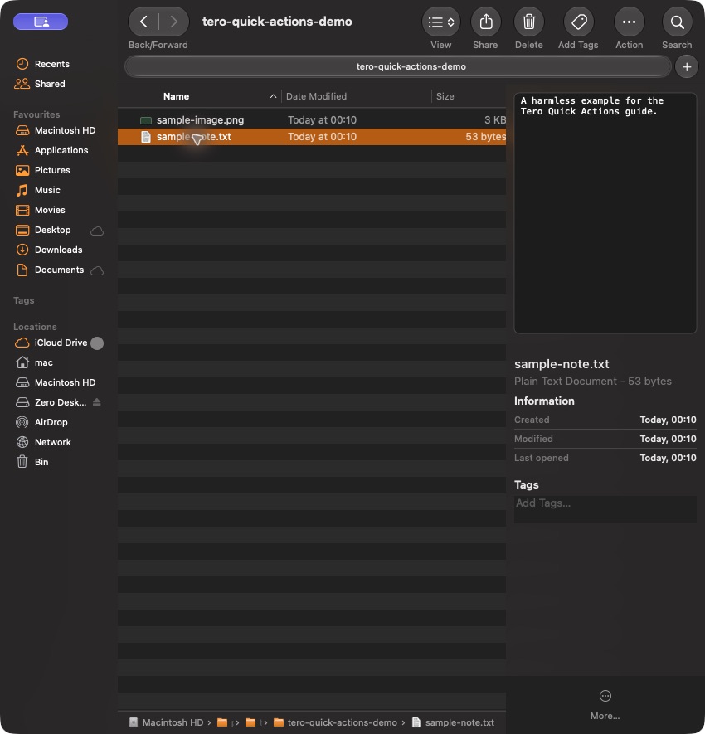Select the sample-note.txt file row
The image size is (705, 734).
pyautogui.click(x=312, y=137)
